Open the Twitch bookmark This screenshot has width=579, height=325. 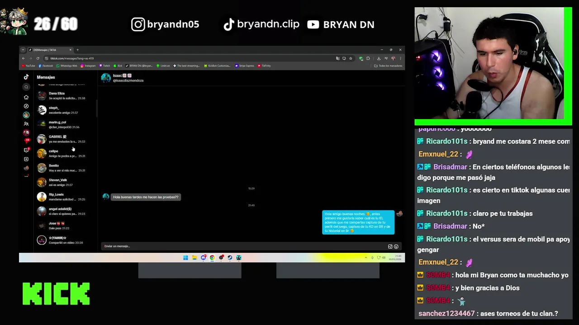point(104,66)
